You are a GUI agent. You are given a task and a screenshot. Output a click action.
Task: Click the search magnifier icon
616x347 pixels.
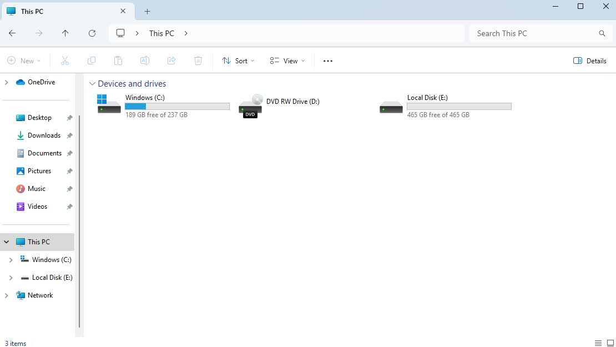point(602,33)
